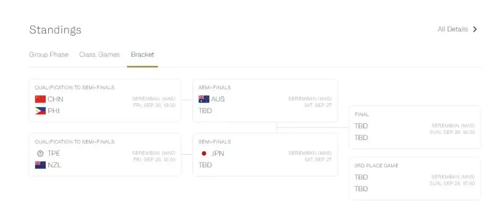Open the 3rd Place Game card

[x=414, y=178]
